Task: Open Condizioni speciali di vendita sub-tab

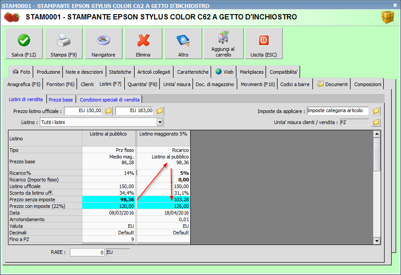Action: [109, 100]
